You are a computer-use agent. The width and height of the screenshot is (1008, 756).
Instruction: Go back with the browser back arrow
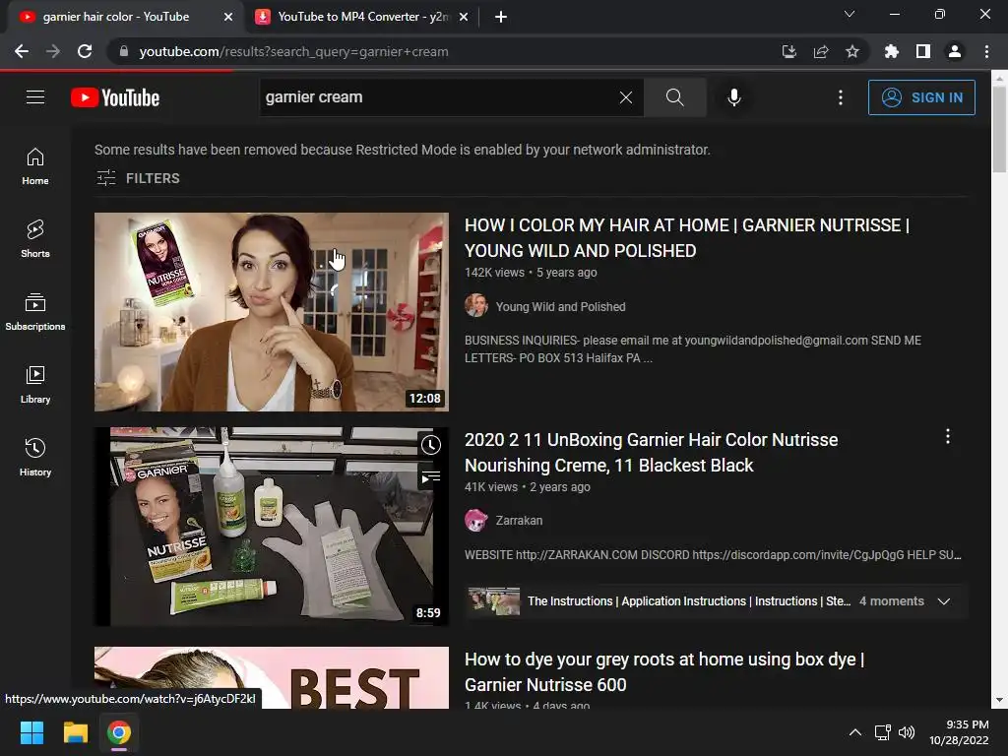pos(22,51)
